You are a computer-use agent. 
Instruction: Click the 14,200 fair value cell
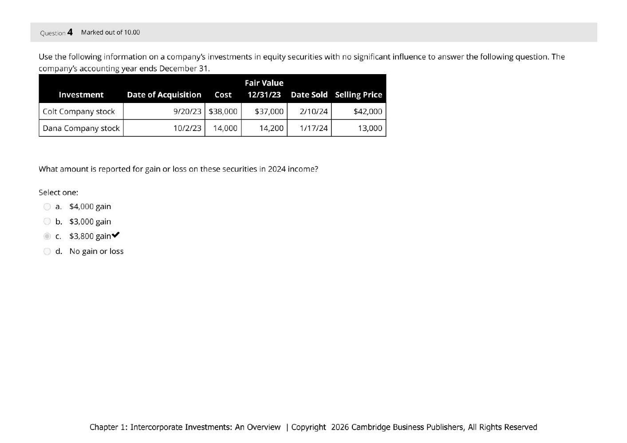point(264,128)
